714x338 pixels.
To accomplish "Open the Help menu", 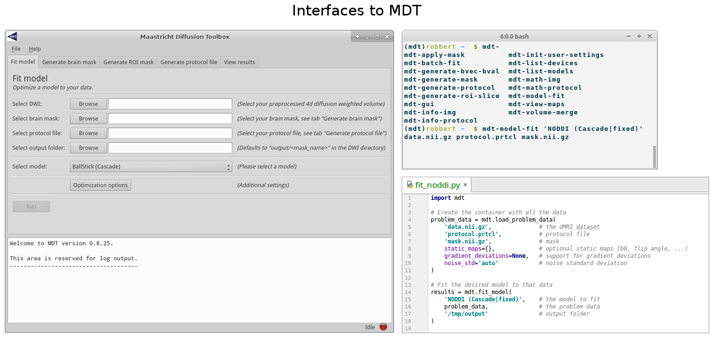I will pos(35,49).
